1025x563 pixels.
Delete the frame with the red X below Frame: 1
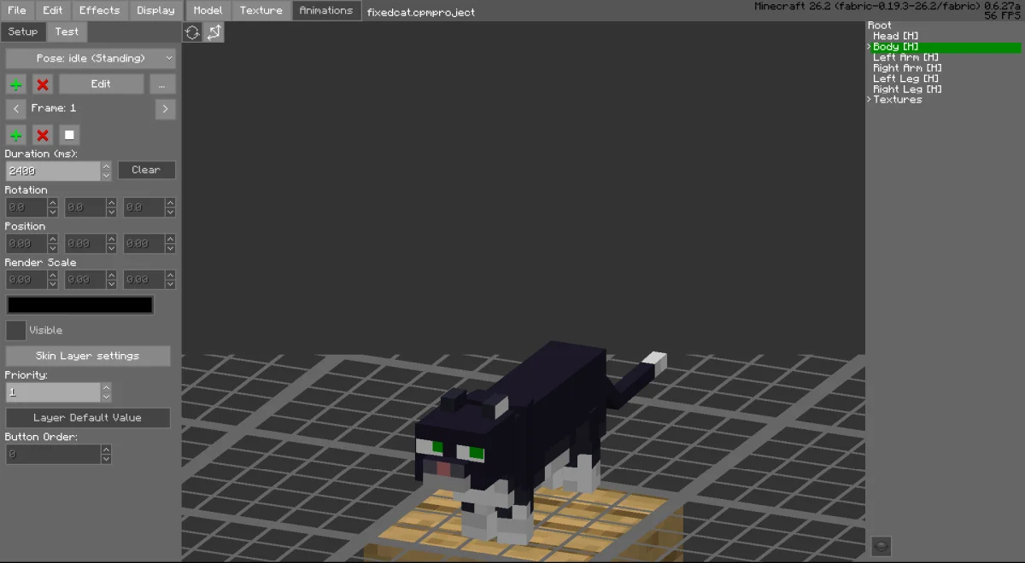43,136
